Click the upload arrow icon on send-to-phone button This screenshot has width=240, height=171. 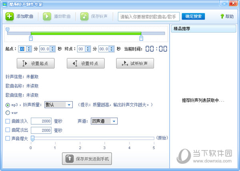[x=70, y=159]
